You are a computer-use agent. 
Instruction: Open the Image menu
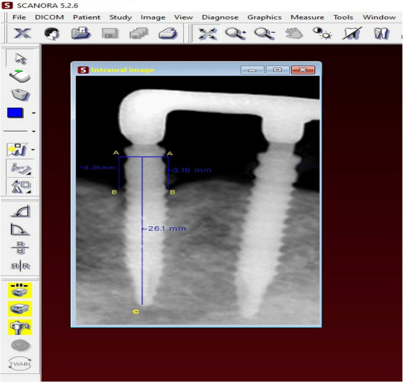(x=153, y=17)
